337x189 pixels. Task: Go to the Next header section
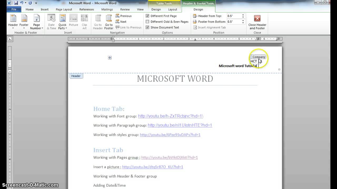coord(121,22)
